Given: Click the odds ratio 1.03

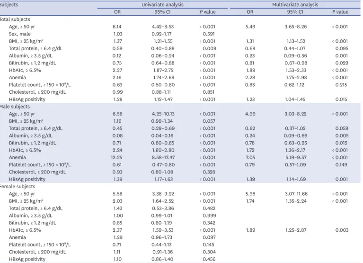Looking at the screenshot, I should click(118, 34).
